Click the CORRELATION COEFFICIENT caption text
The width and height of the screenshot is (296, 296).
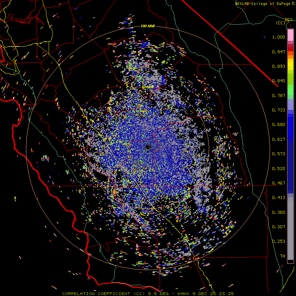96,294
